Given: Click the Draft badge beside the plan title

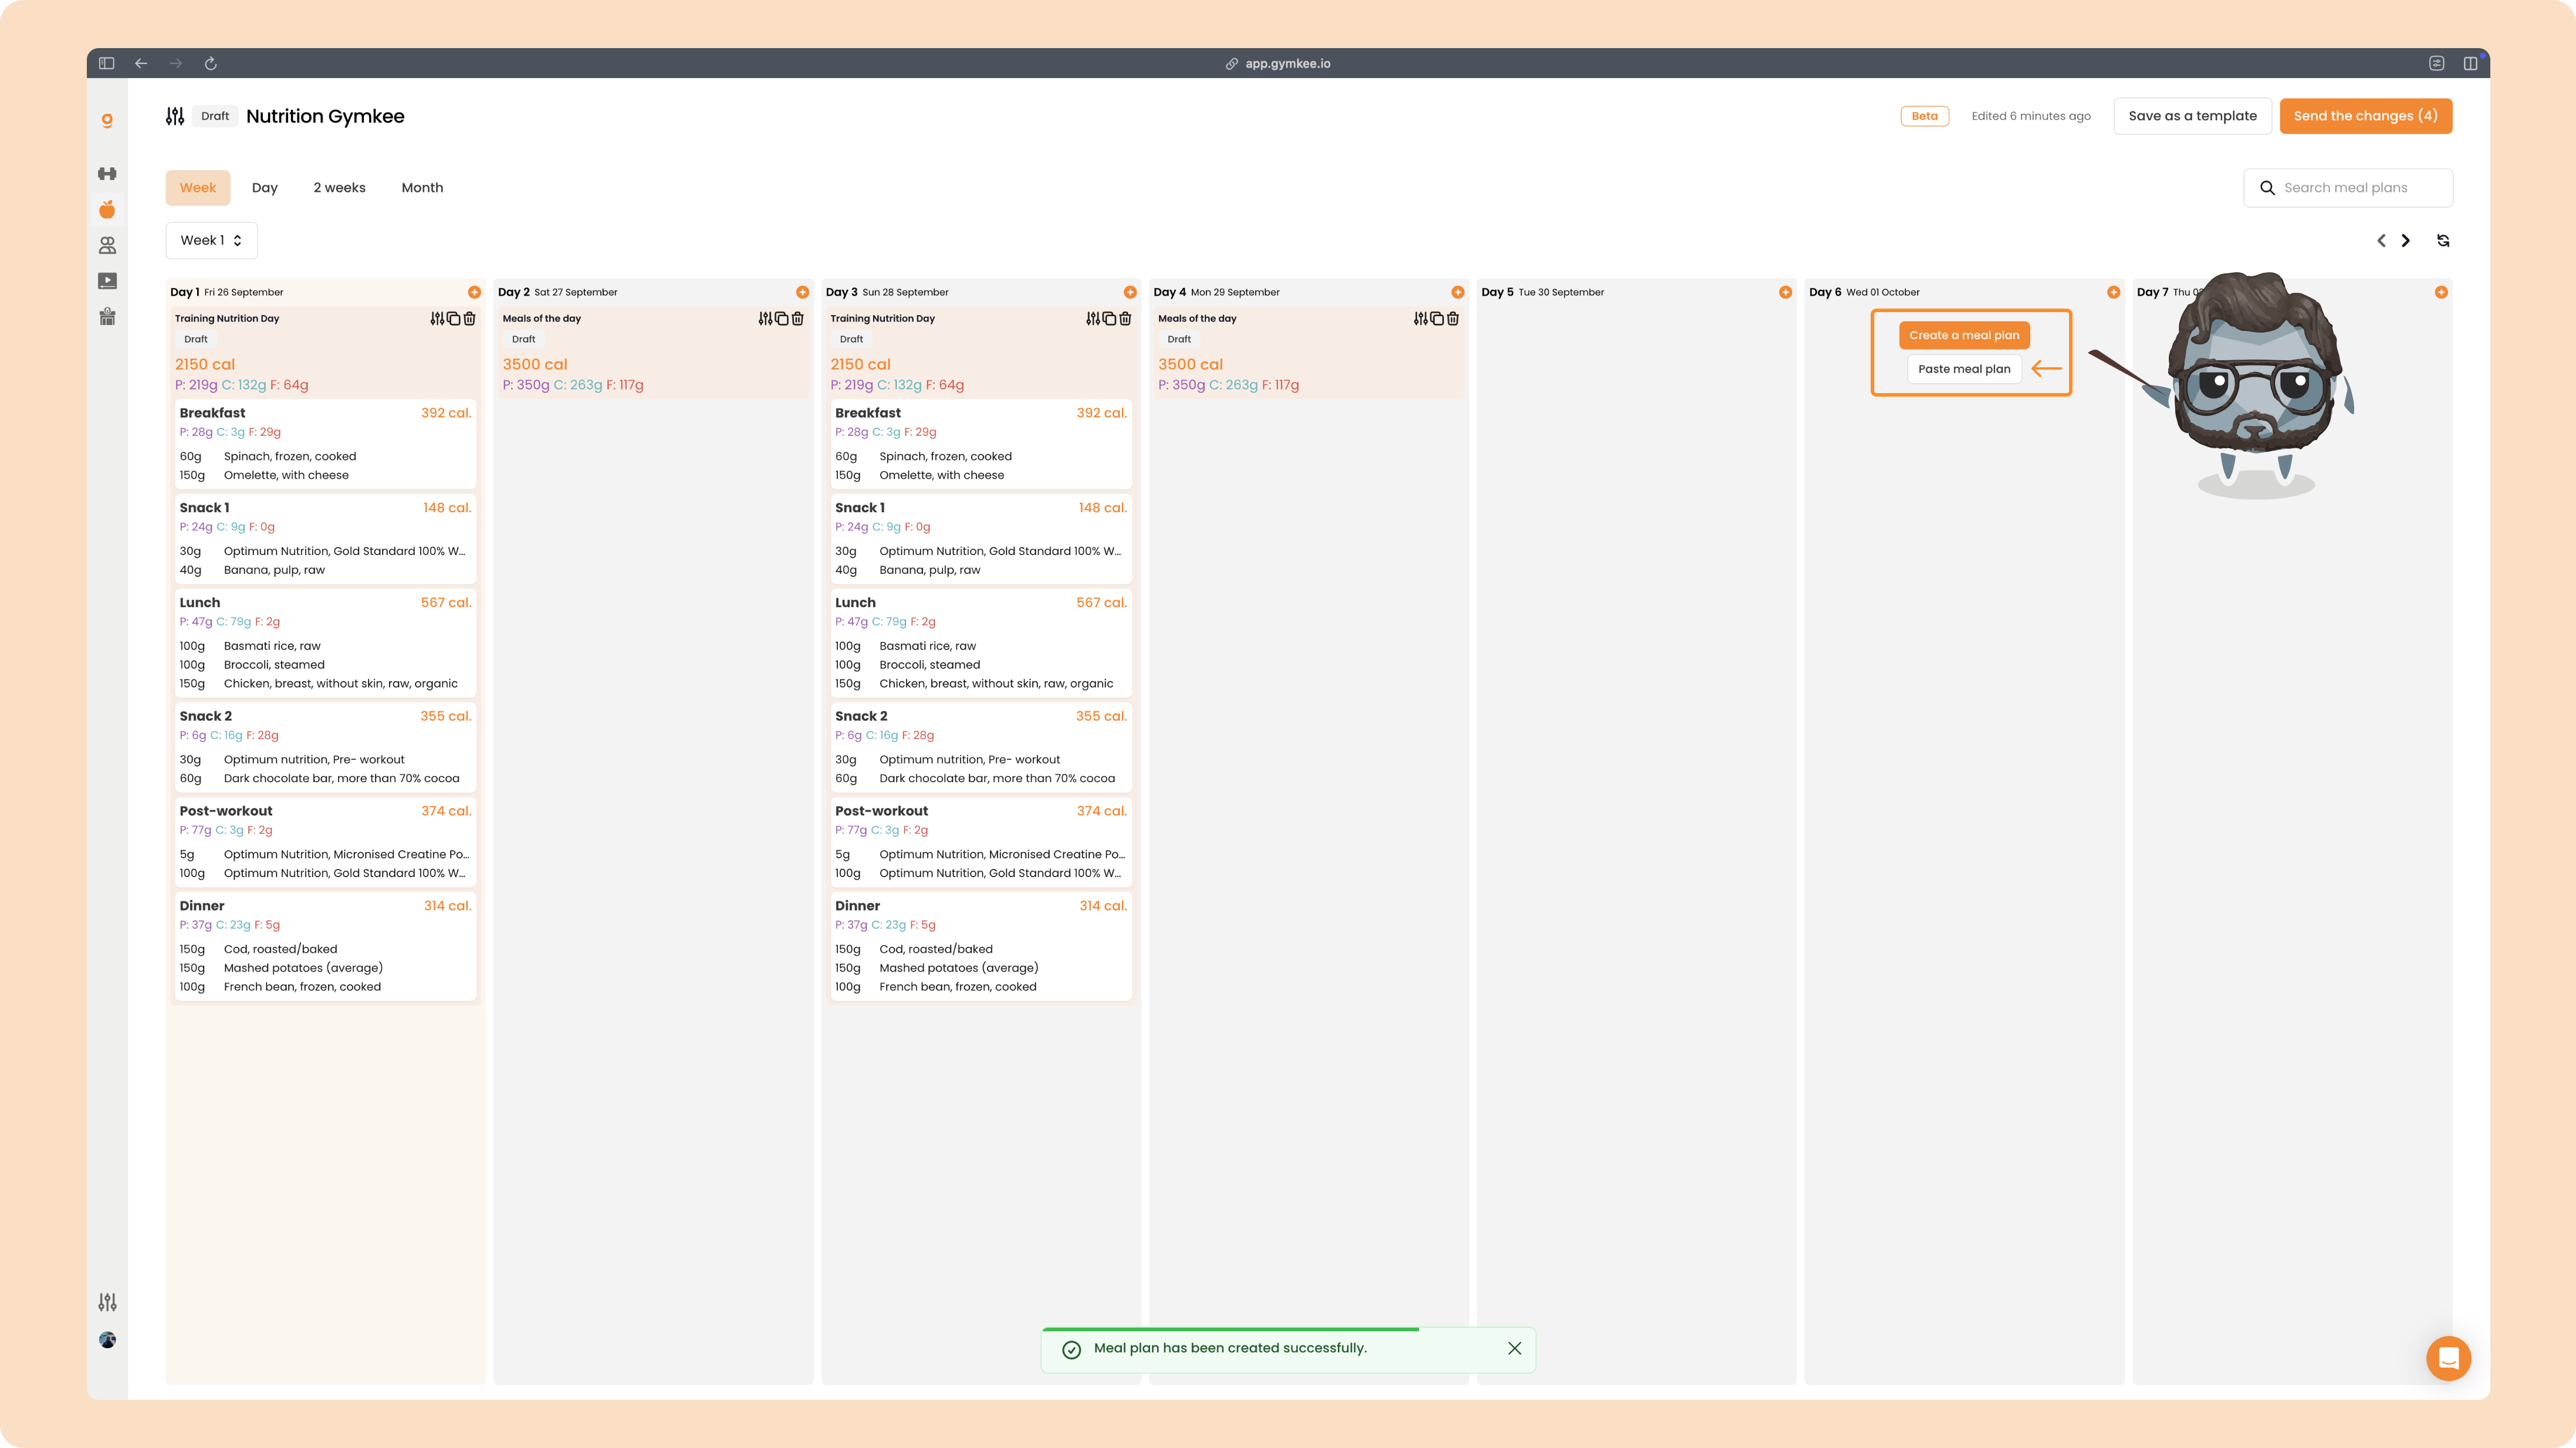Looking at the screenshot, I should point(215,116).
